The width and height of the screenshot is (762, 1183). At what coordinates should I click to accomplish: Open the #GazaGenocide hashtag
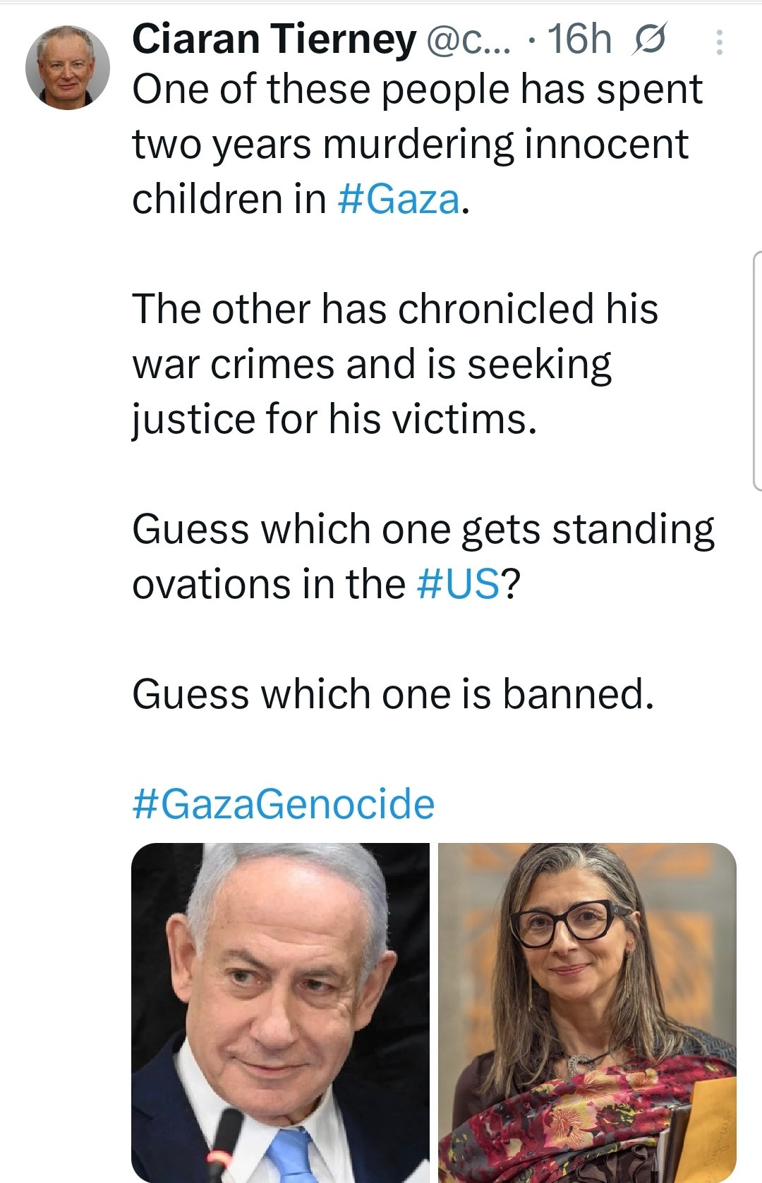point(284,804)
